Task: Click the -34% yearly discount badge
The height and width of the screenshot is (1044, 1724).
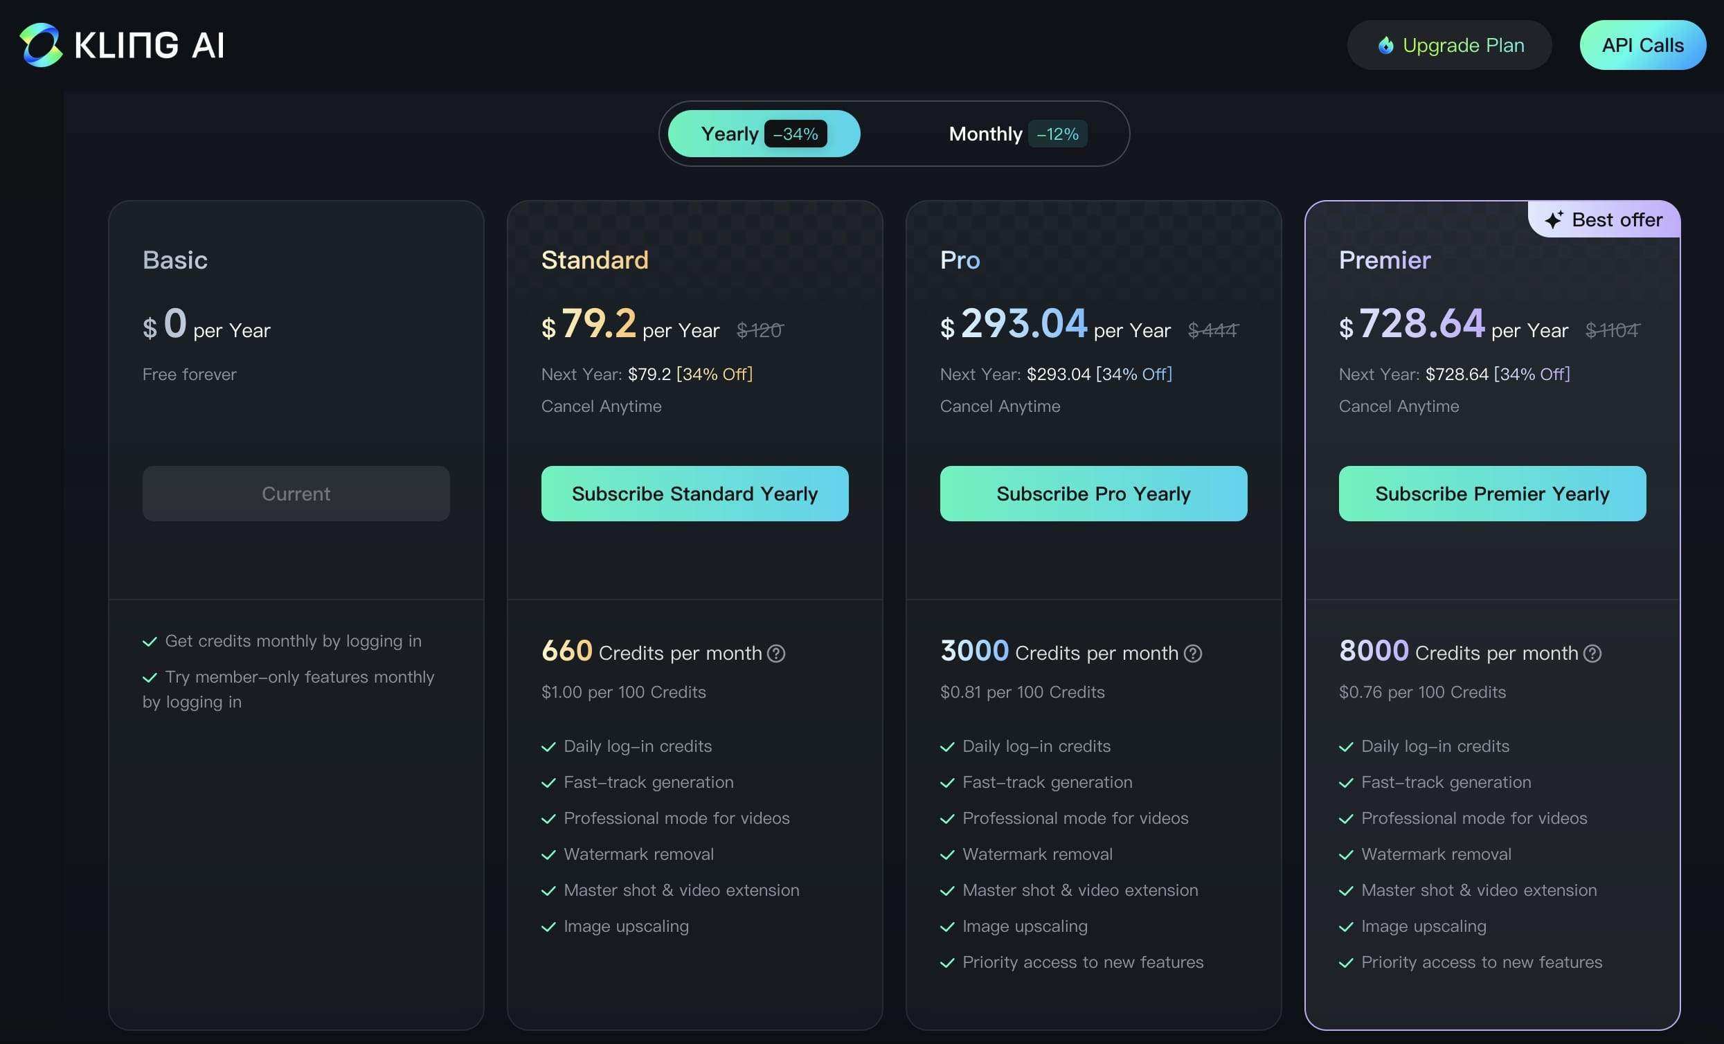Action: pos(796,134)
